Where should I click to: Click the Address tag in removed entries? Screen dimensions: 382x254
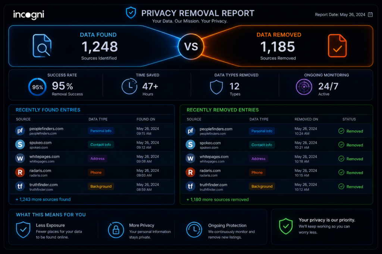[x=259, y=158]
